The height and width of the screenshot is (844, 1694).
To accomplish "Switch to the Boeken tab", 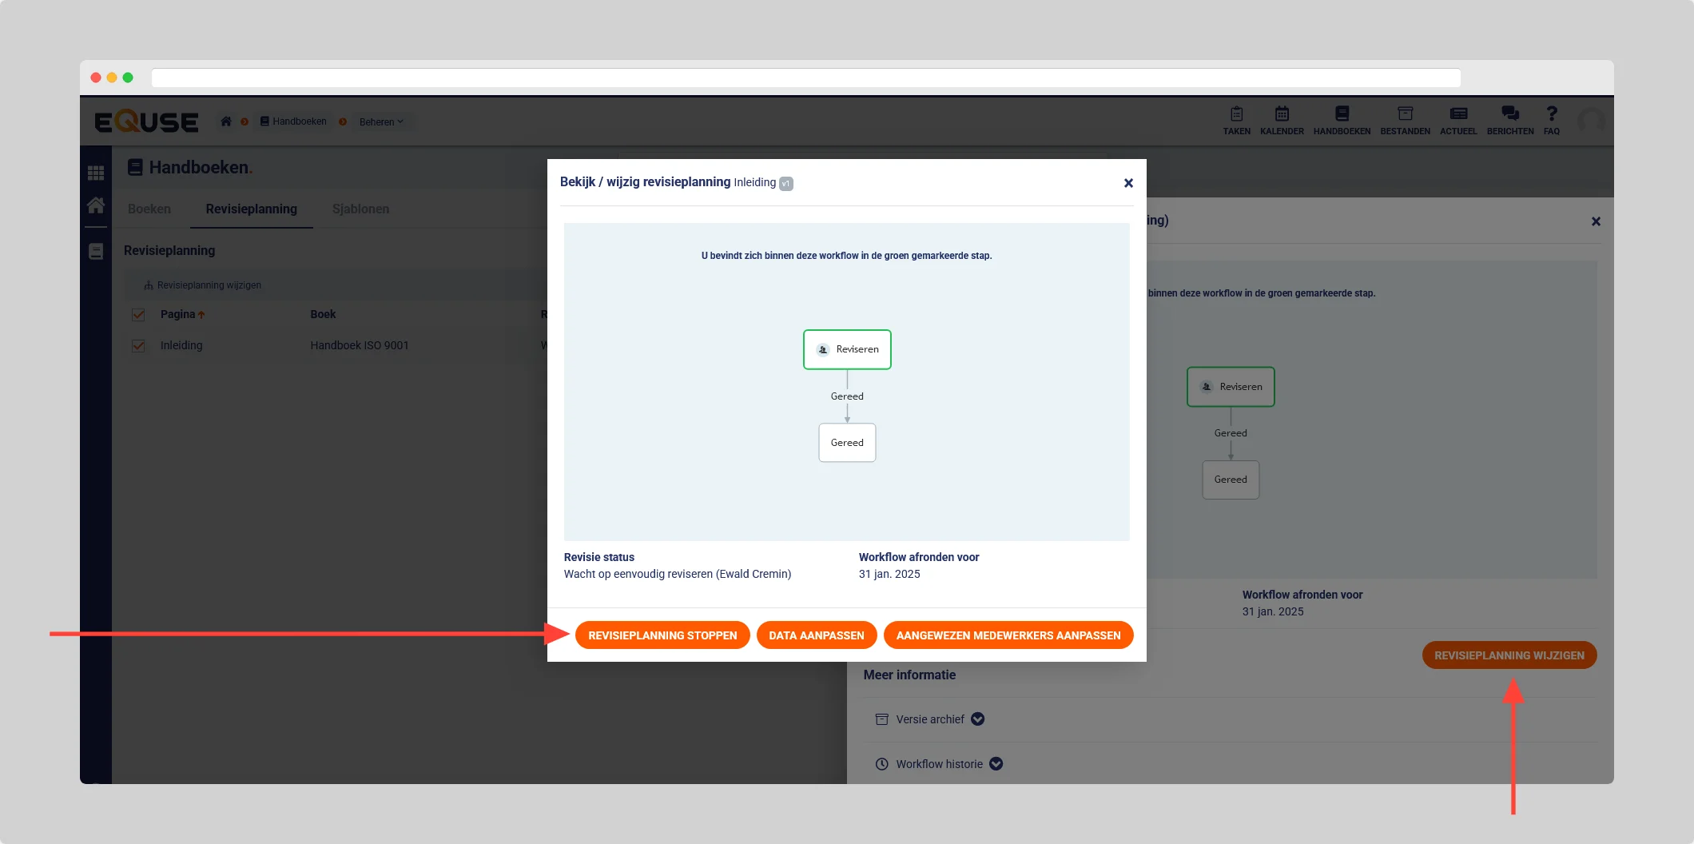I will [149, 209].
